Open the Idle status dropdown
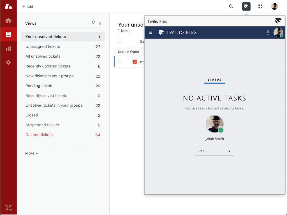 click(214, 151)
